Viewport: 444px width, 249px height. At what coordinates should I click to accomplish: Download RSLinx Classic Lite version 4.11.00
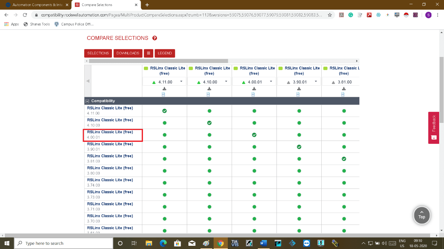pos(164,89)
